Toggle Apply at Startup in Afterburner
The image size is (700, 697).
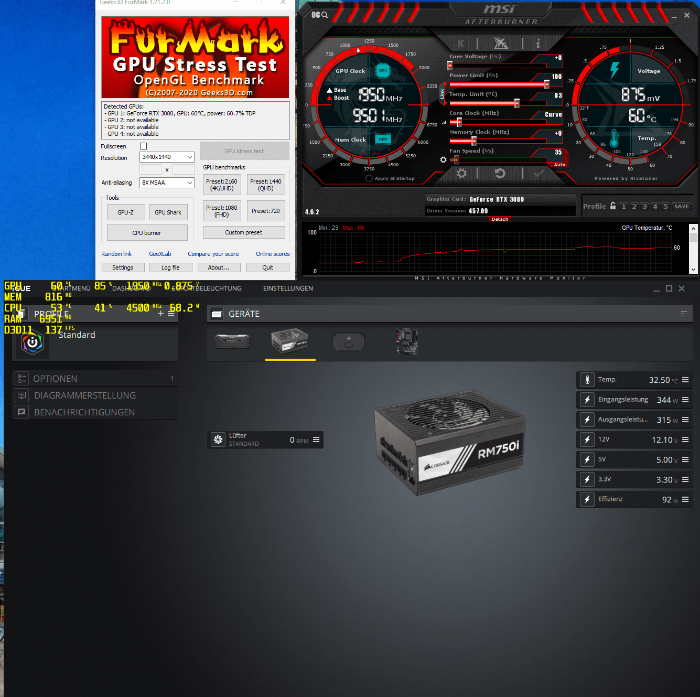(369, 178)
